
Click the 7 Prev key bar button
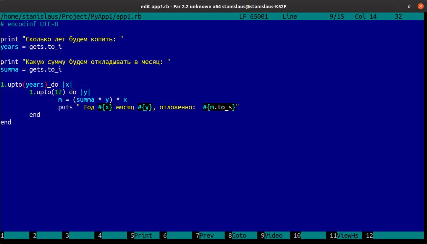point(210,236)
